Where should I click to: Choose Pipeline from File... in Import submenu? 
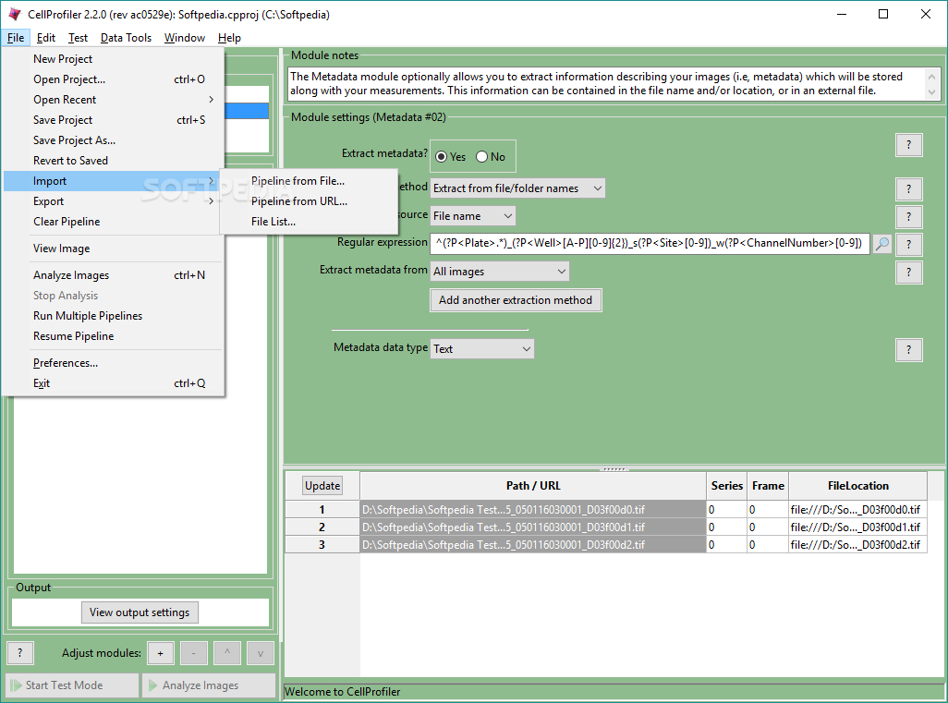309,181
